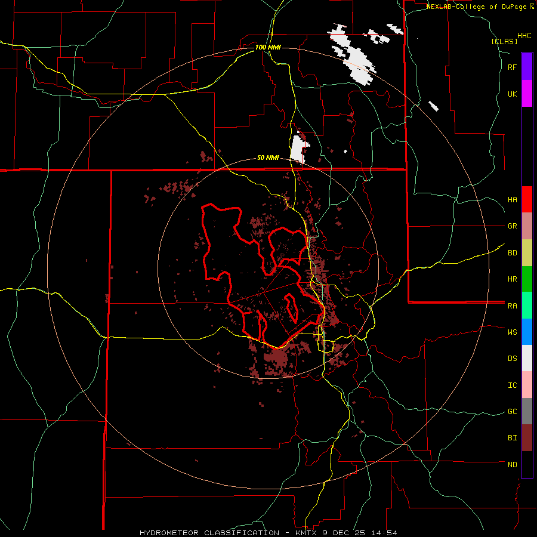Image resolution: width=537 pixels, height=537 pixels.
Task: Click the ND black legend color swatch
Action: pyautogui.click(x=527, y=464)
